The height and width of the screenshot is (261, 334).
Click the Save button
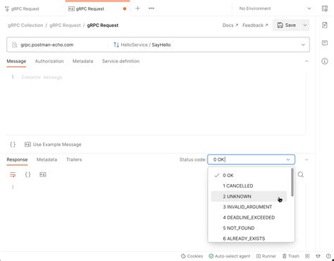point(286,25)
